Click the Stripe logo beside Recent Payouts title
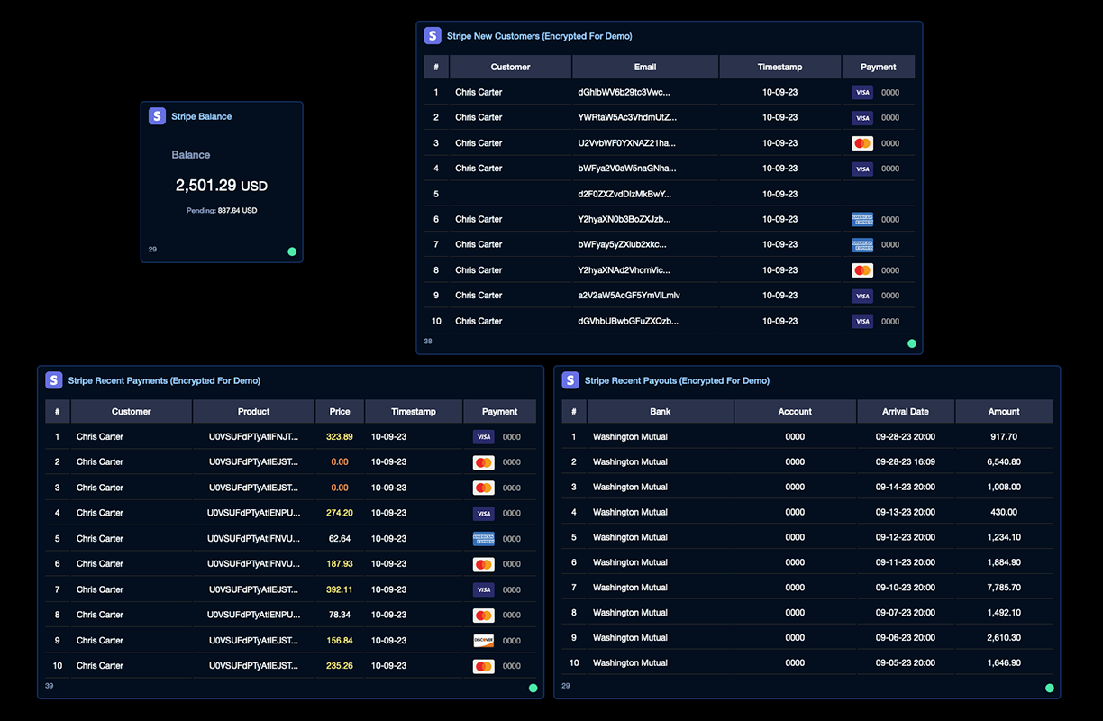This screenshot has width=1103, height=721. click(570, 380)
